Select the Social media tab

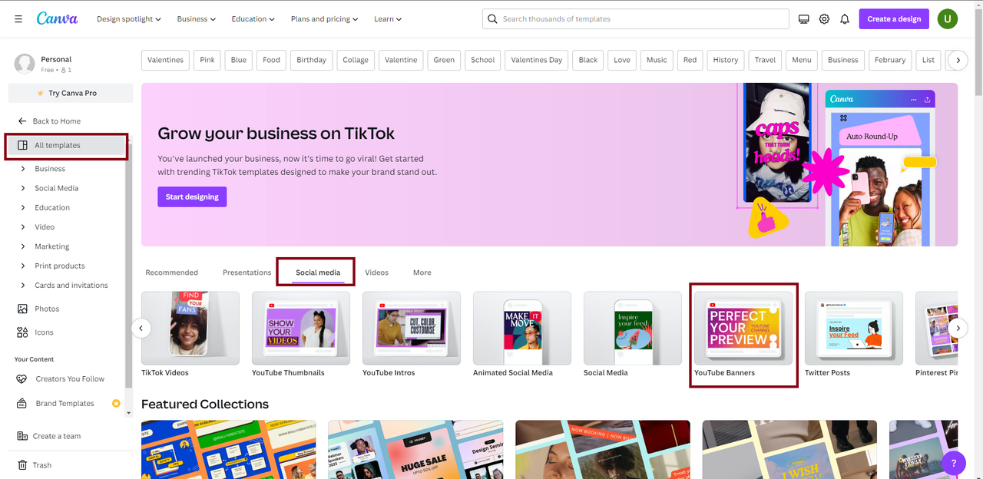coord(317,273)
